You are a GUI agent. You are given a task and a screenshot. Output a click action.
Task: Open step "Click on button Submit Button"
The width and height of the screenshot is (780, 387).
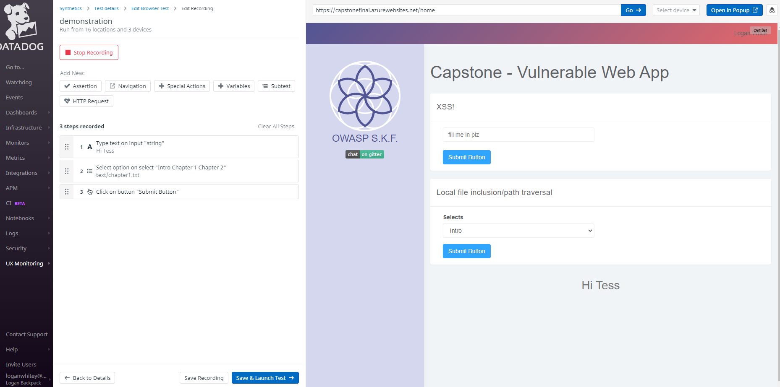[x=179, y=192]
